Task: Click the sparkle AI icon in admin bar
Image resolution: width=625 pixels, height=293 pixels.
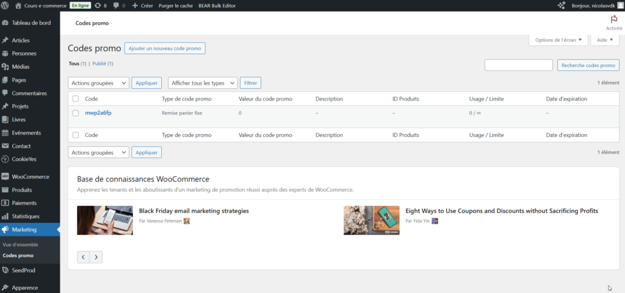Action: 562,5
